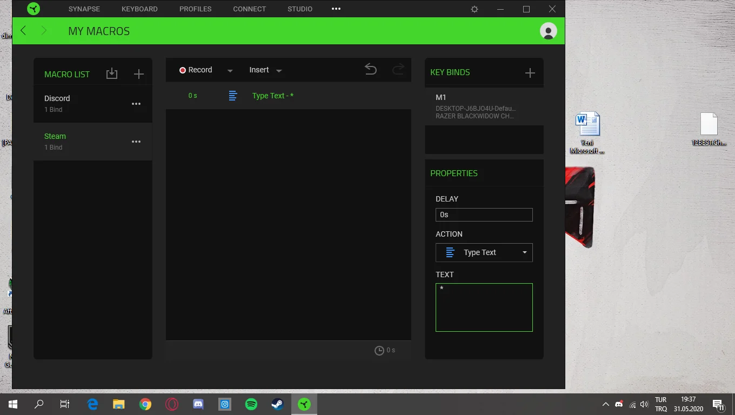This screenshot has height=415, width=735.
Task: Open Synapse settings gear
Action: click(475, 9)
